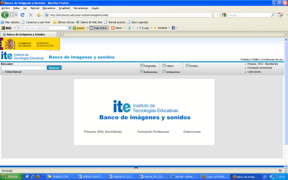This screenshot has width=288, height=180.
Task: Disable the Sonidos checkbox
Action: (187, 66)
